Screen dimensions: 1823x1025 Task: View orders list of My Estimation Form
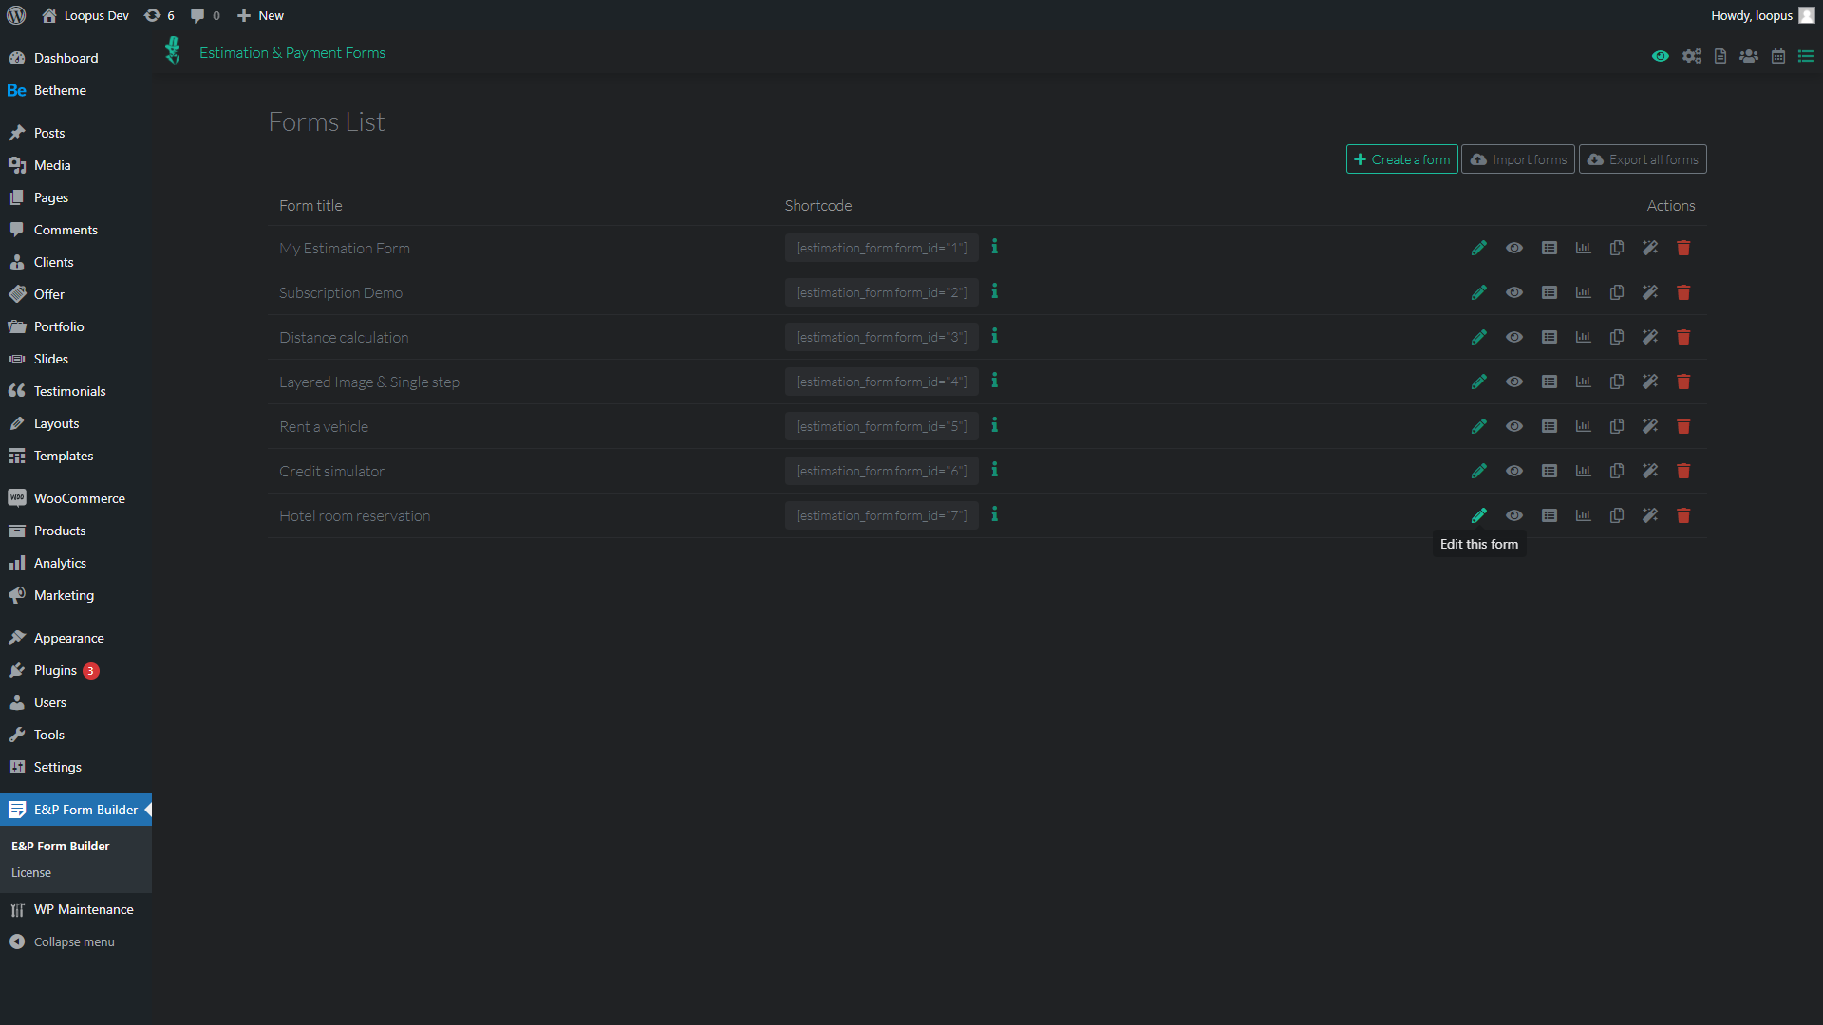coord(1549,248)
